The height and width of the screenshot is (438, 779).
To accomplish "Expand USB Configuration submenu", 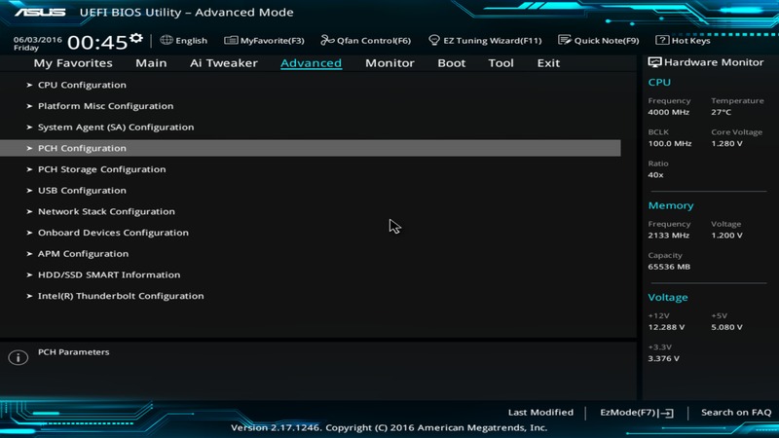I will [x=82, y=190].
